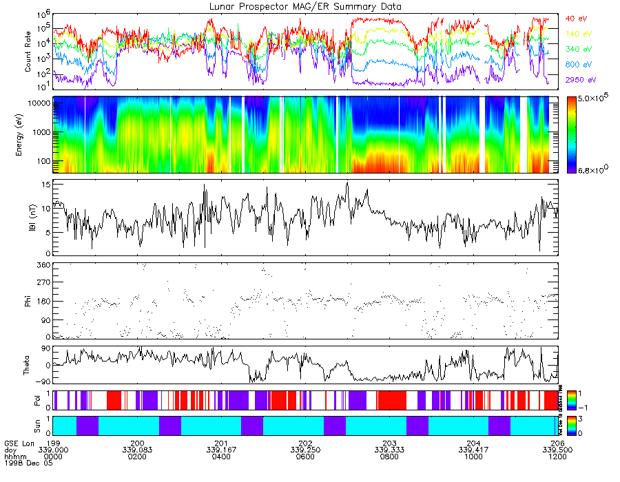Click the 140 eV legend label

[579, 34]
